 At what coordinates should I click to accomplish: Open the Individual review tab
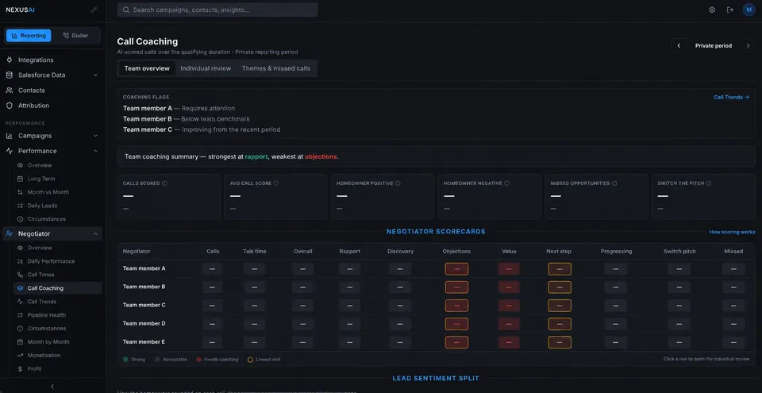(206, 68)
